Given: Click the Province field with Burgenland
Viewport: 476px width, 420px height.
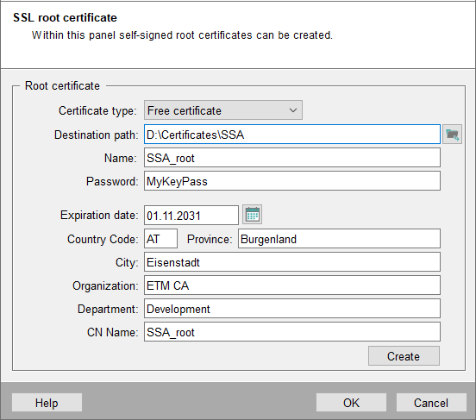Looking at the screenshot, I should (339, 239).
